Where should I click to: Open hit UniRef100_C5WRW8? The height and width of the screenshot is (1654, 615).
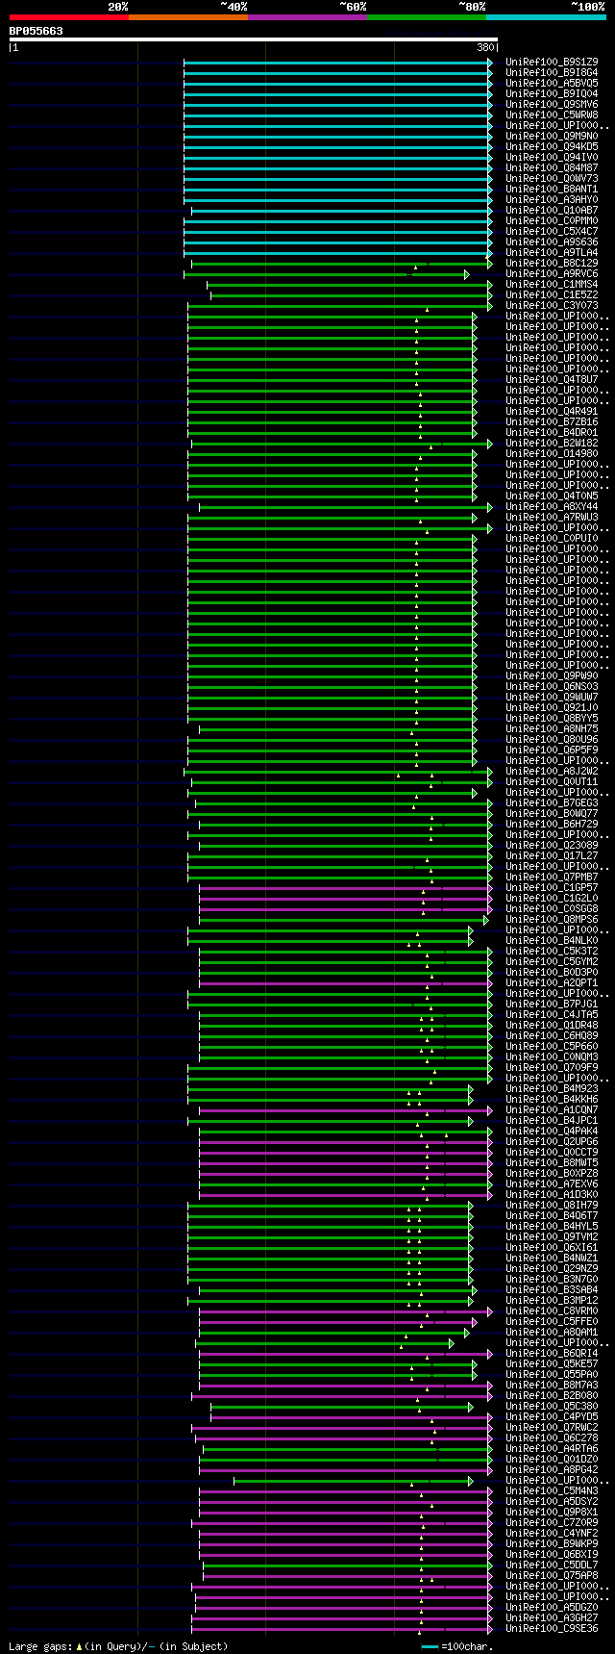pos(552,115)
